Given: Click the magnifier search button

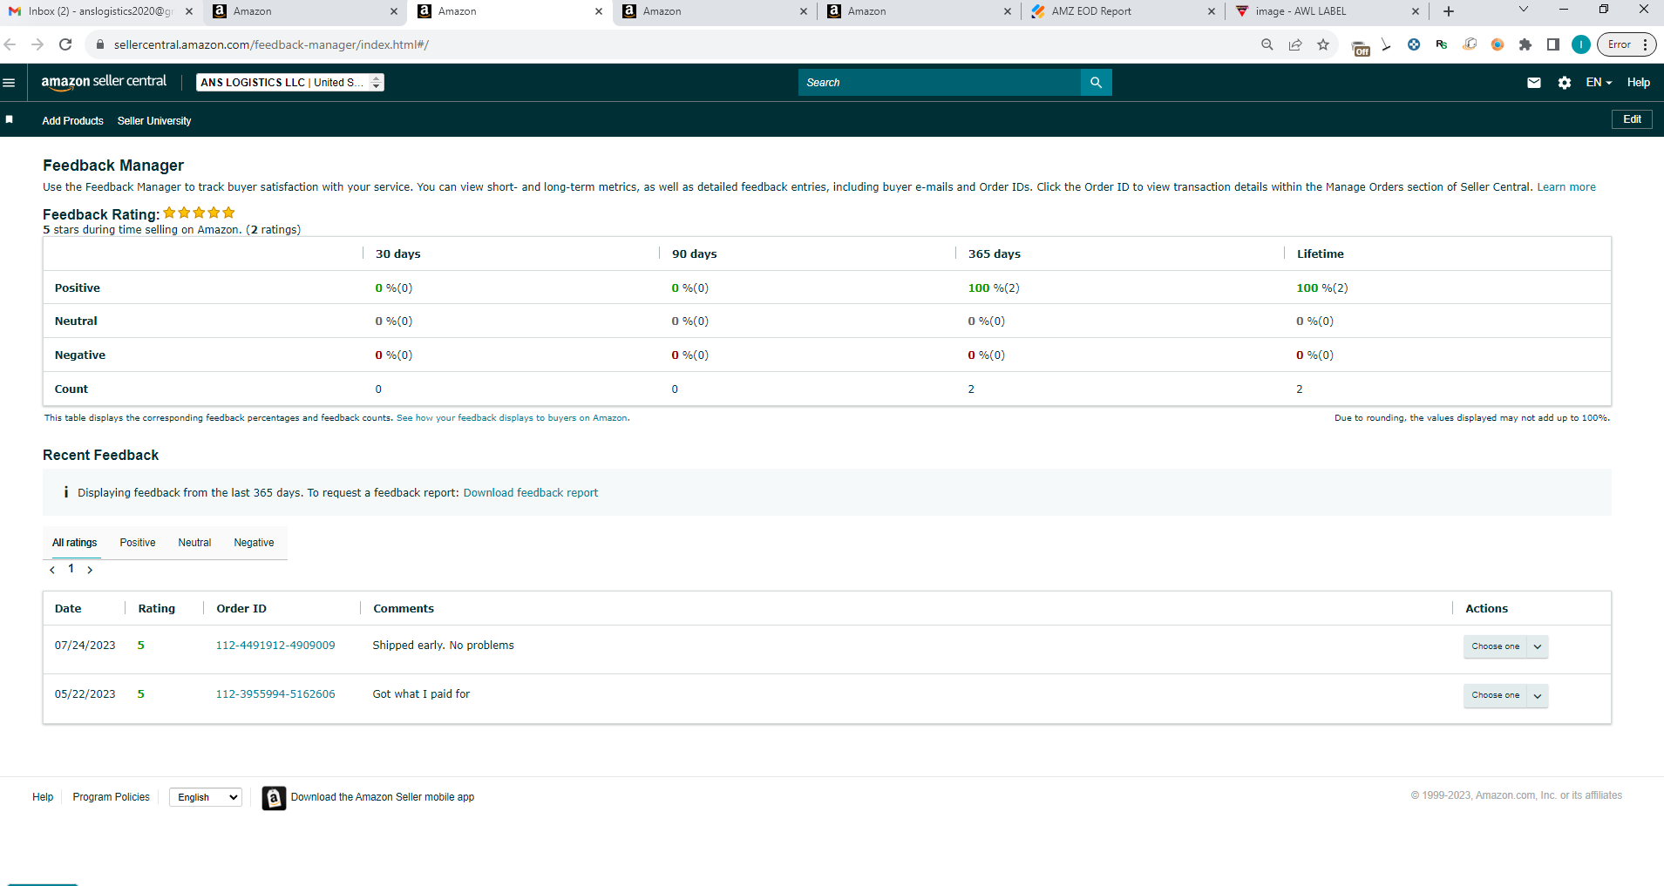Looking at the screenshot, I should (x=1096, y=83).
